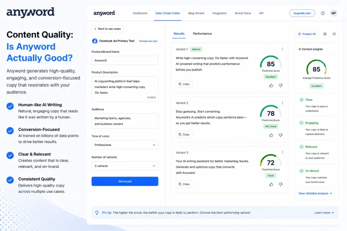Click the Change use case link
This screenshot has height=231, width=347.
coord(148,41)
